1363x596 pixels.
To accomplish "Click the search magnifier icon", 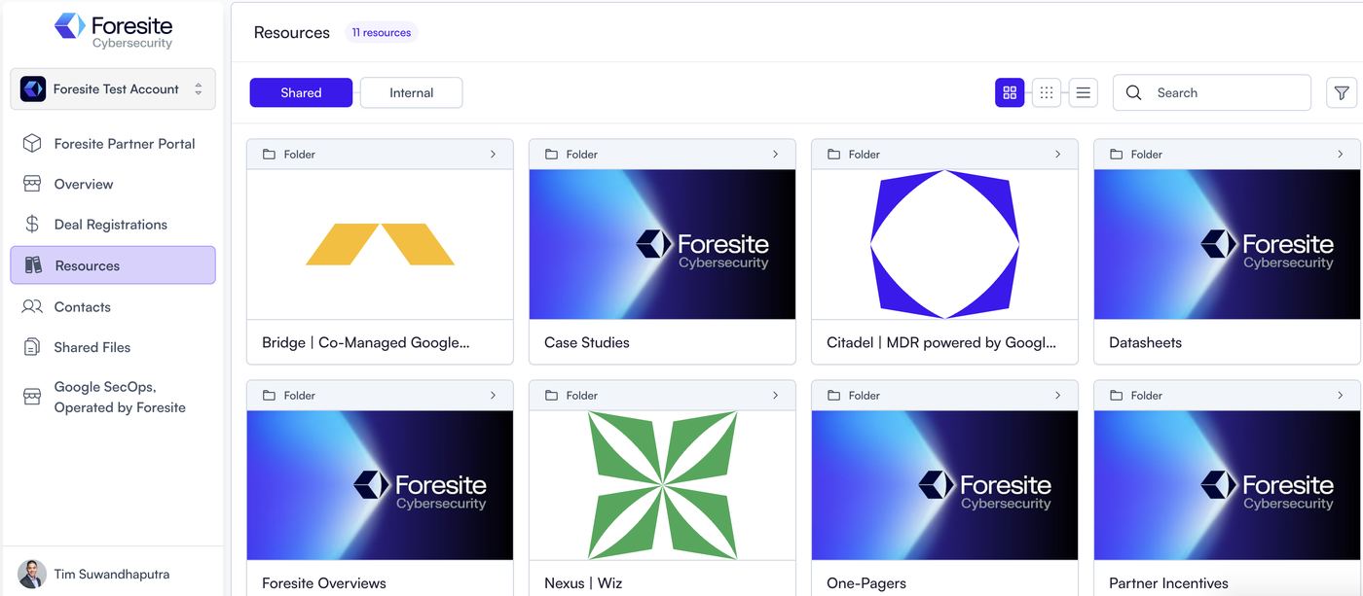I will click(x=1133, y=92).
